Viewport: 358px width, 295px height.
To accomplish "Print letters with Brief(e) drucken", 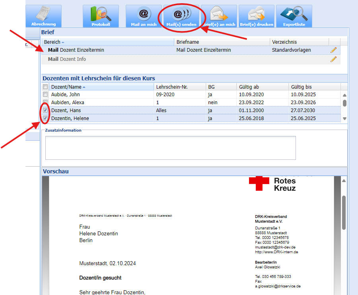I will 256,16.
